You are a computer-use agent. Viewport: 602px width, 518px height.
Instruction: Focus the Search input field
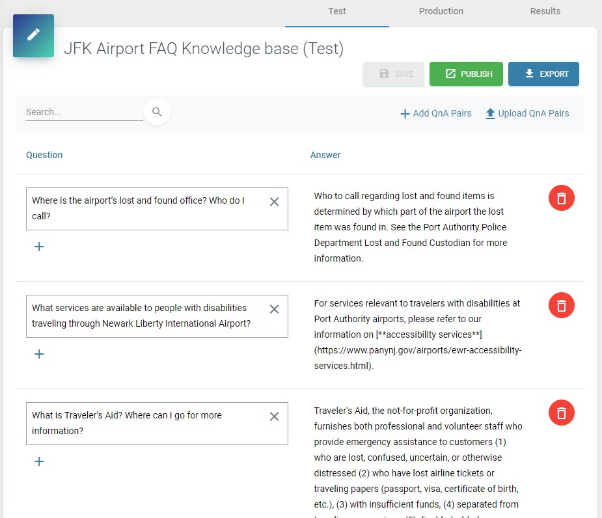click(x=83, y=112)
